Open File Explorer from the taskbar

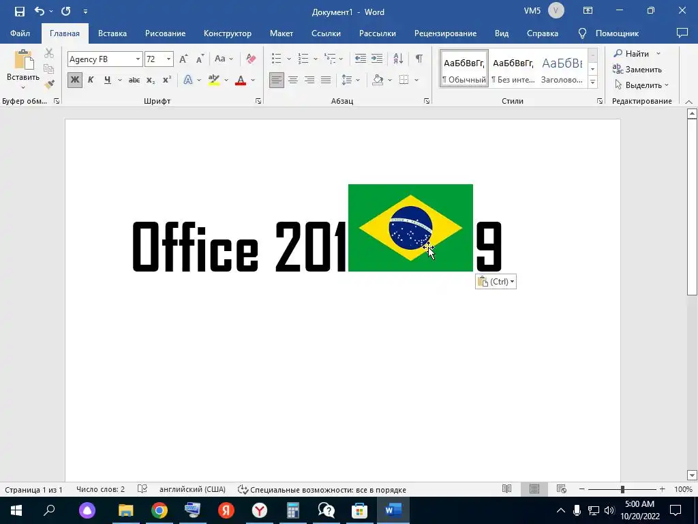(125, 510)
